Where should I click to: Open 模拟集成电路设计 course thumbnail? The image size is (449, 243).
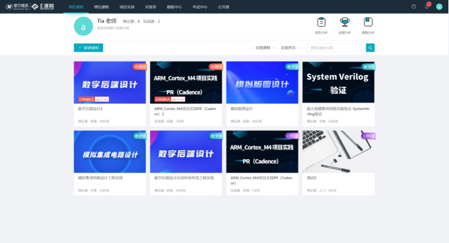[110, 152]
